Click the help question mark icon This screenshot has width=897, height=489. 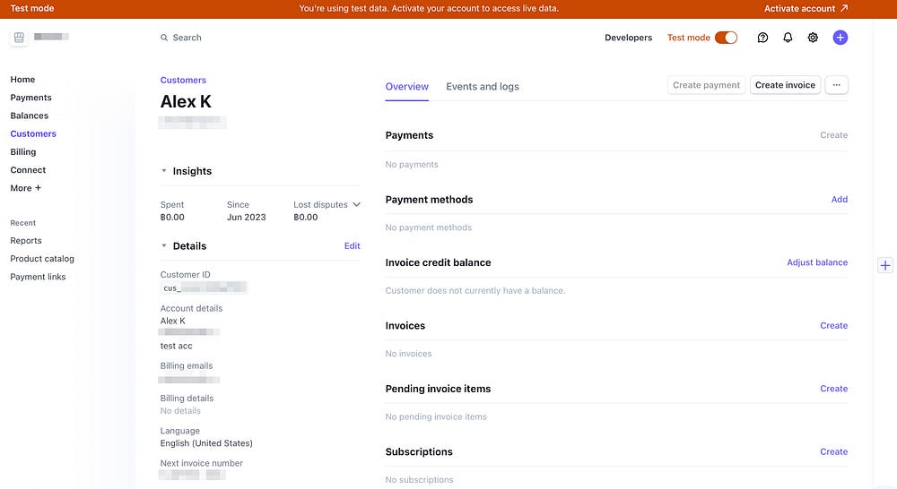(x=762, y=38)
